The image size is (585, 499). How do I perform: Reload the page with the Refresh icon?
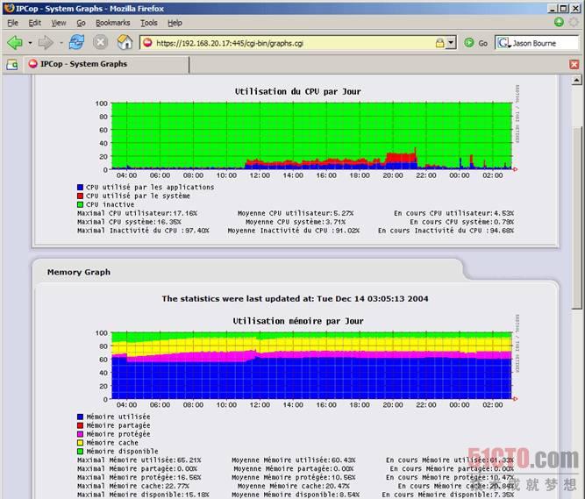[76, 42]
